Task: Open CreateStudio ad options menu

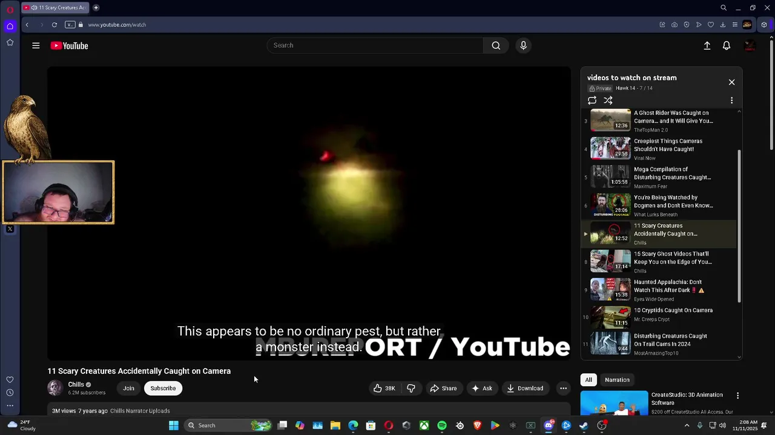Action: coord(737,396)
